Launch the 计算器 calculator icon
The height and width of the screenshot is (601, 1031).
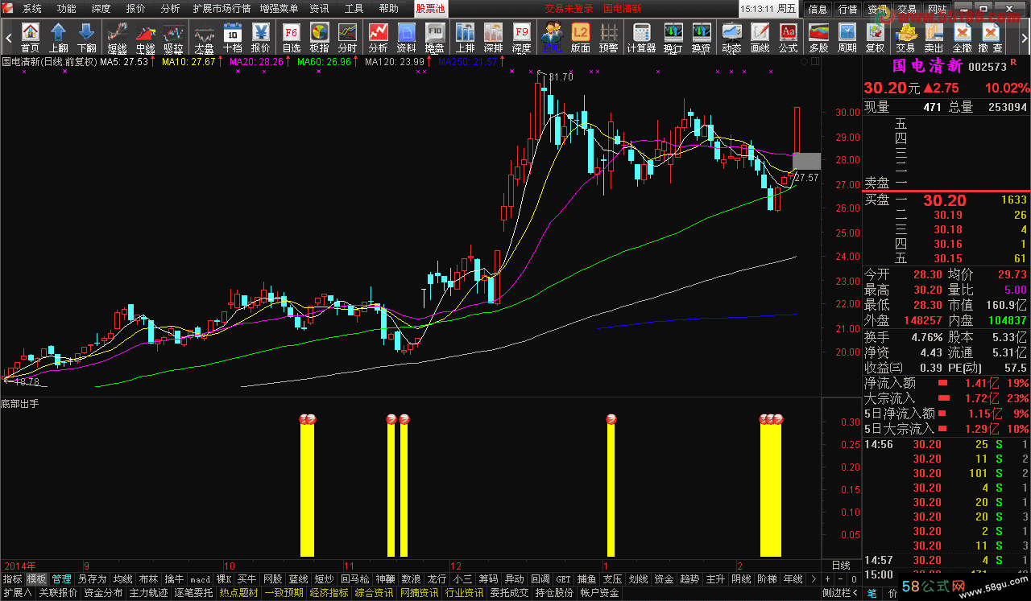641,37
